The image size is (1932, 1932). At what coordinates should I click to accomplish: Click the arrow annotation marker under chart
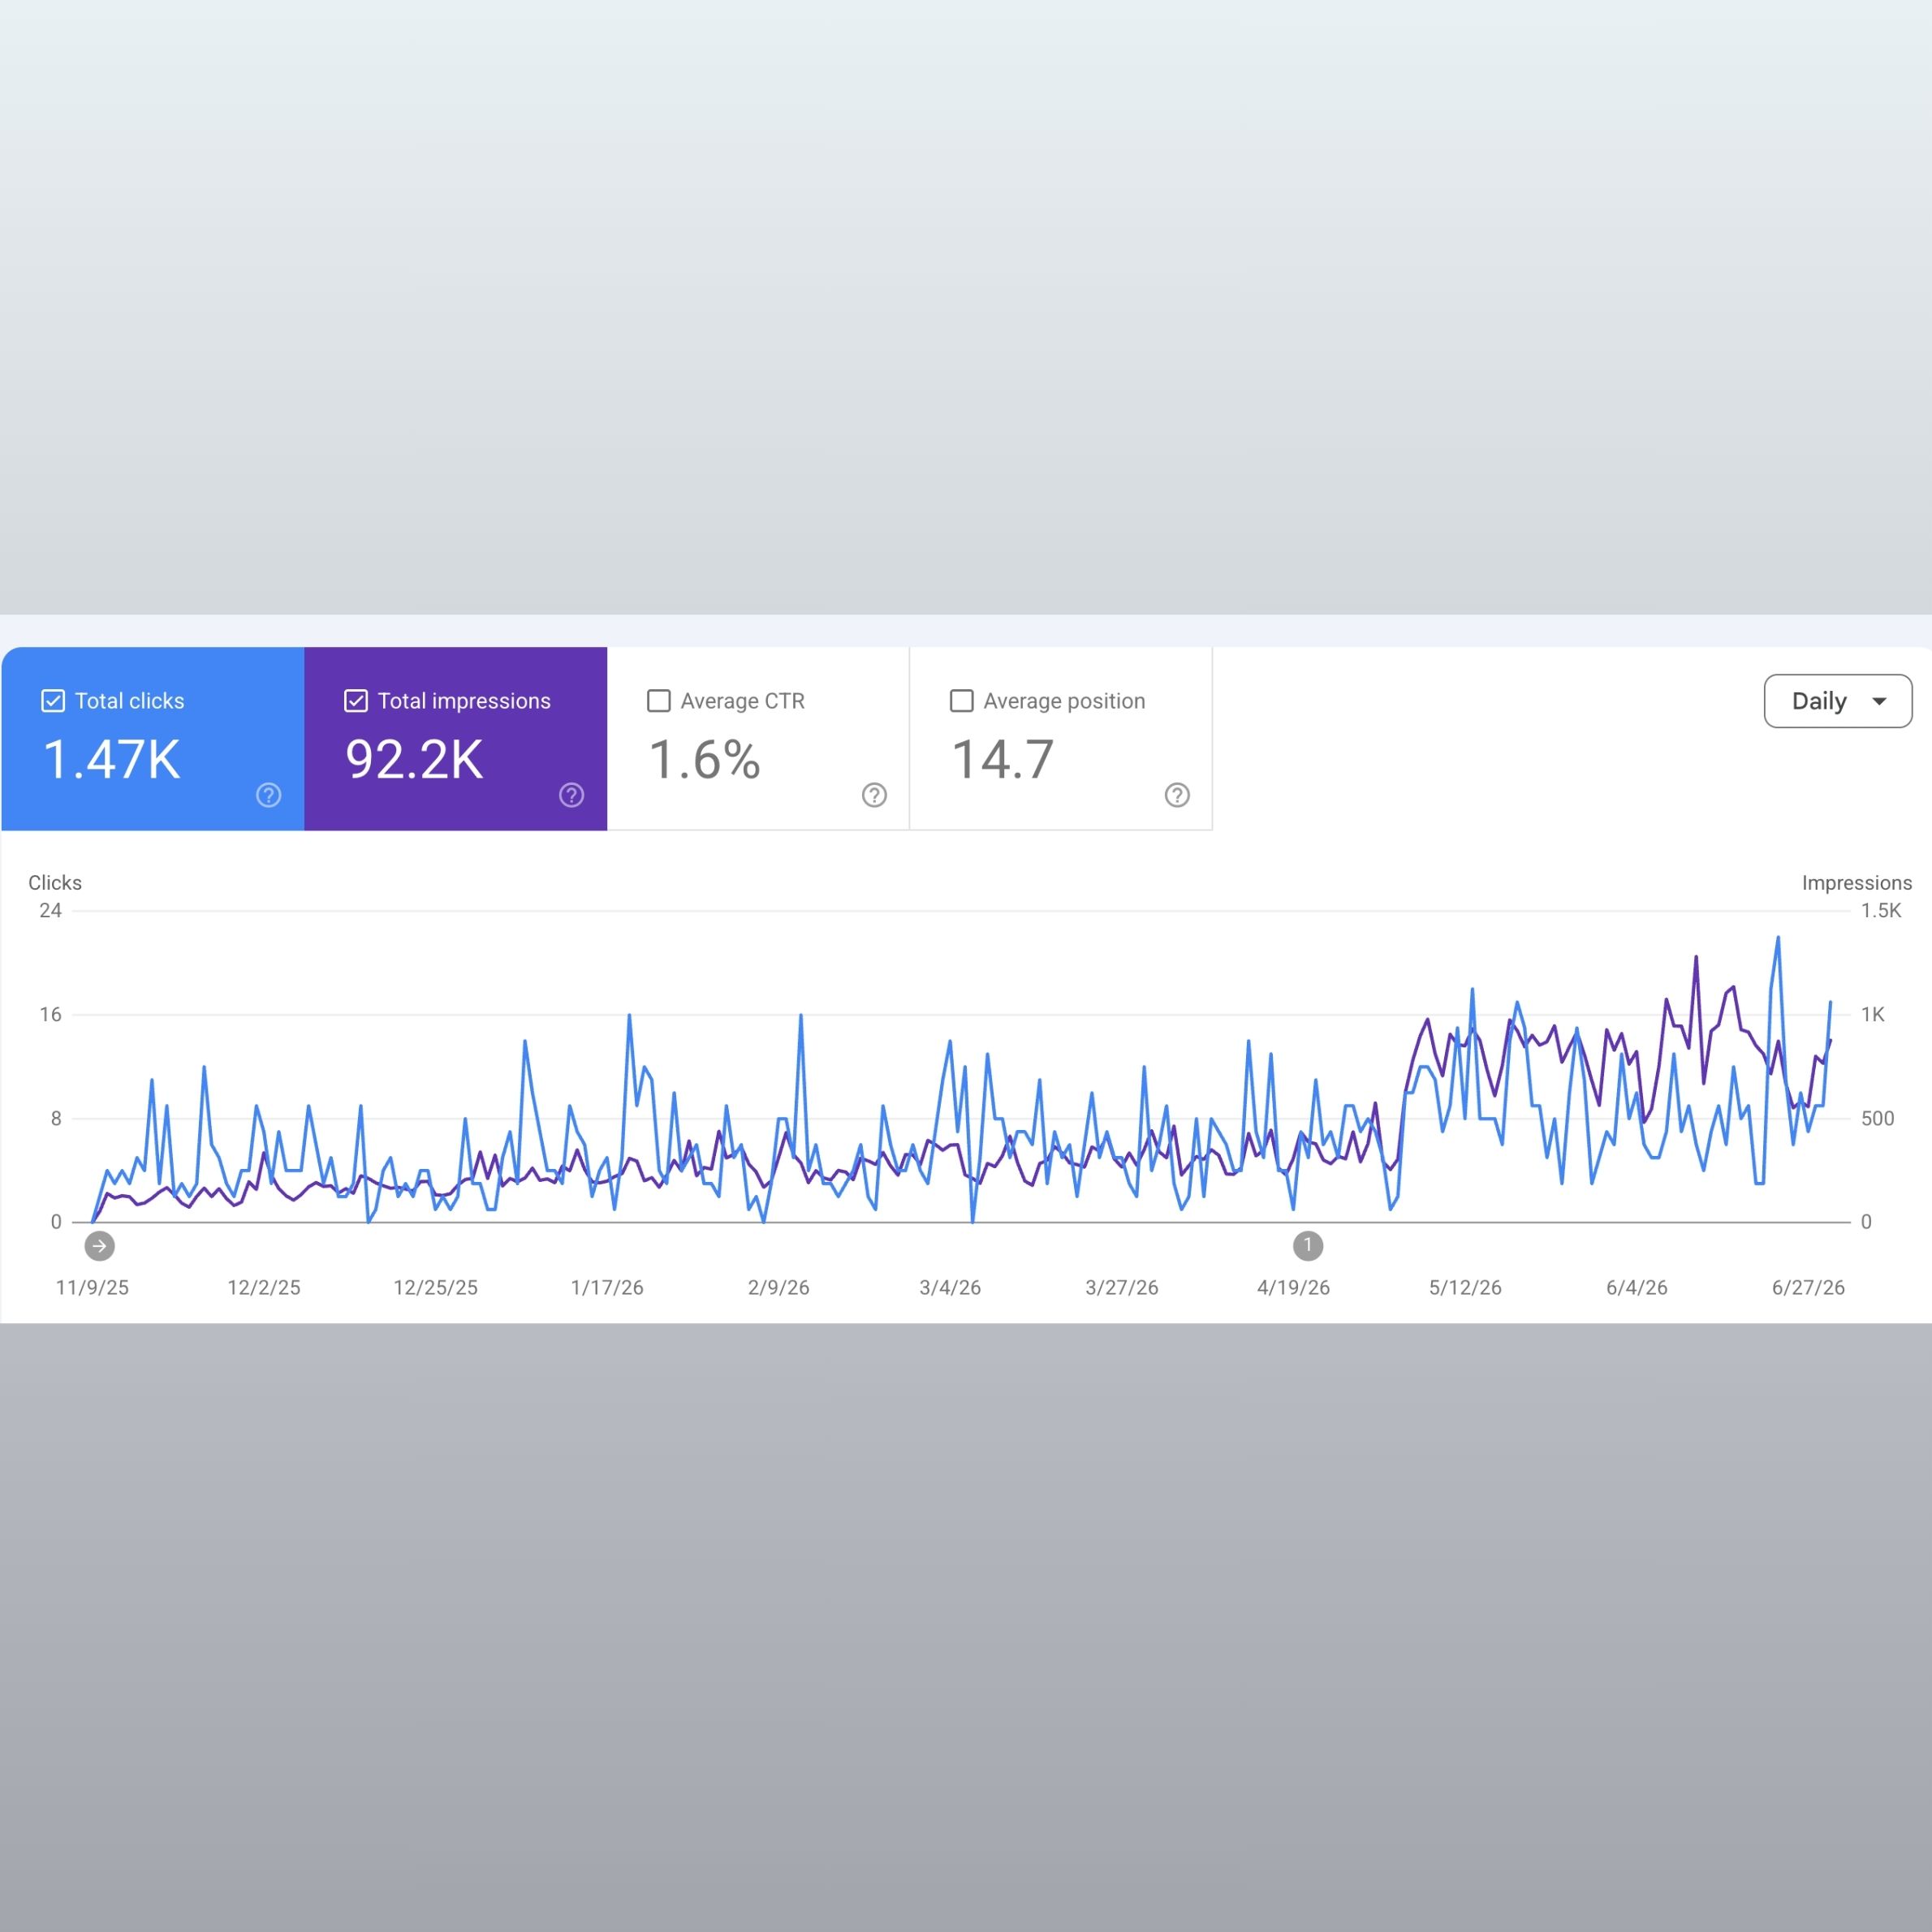(99, 1246)
